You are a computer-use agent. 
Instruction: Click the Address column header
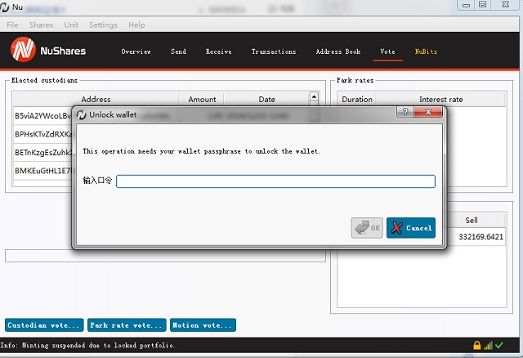96,100
